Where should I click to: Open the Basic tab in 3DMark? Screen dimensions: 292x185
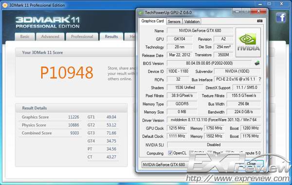(25, 37)
